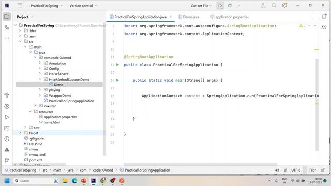Open the main hamburger menu
The height and width of the screenshot is (186, 331).
point(20,6)
